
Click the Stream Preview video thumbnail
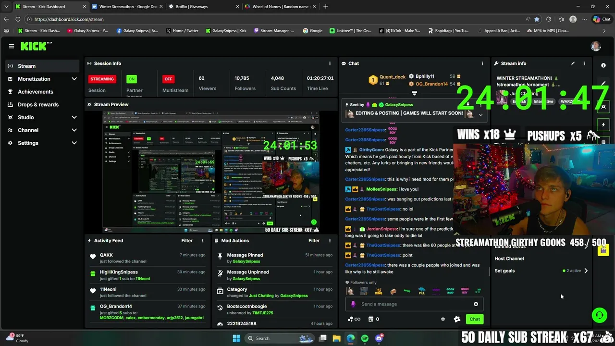(211, 173)
